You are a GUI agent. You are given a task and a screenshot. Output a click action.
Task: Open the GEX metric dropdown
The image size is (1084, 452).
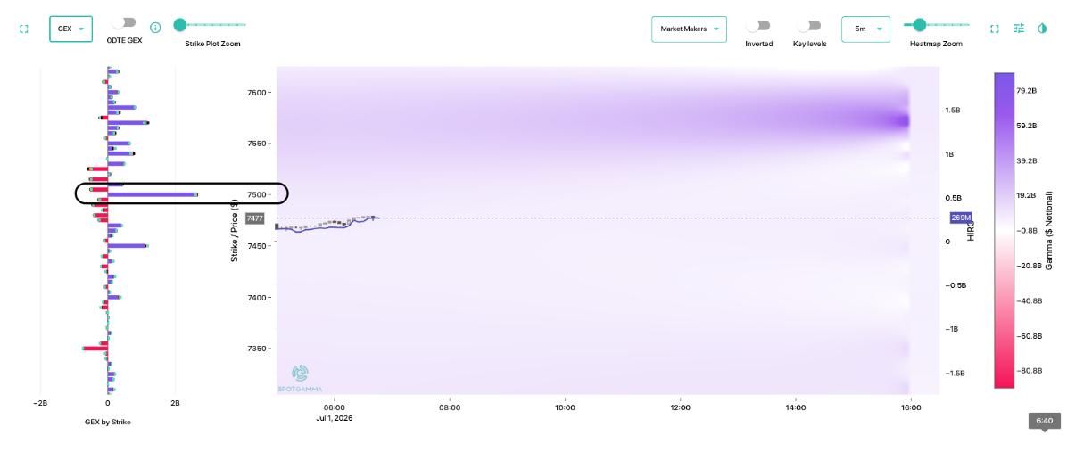coord(70,29)
